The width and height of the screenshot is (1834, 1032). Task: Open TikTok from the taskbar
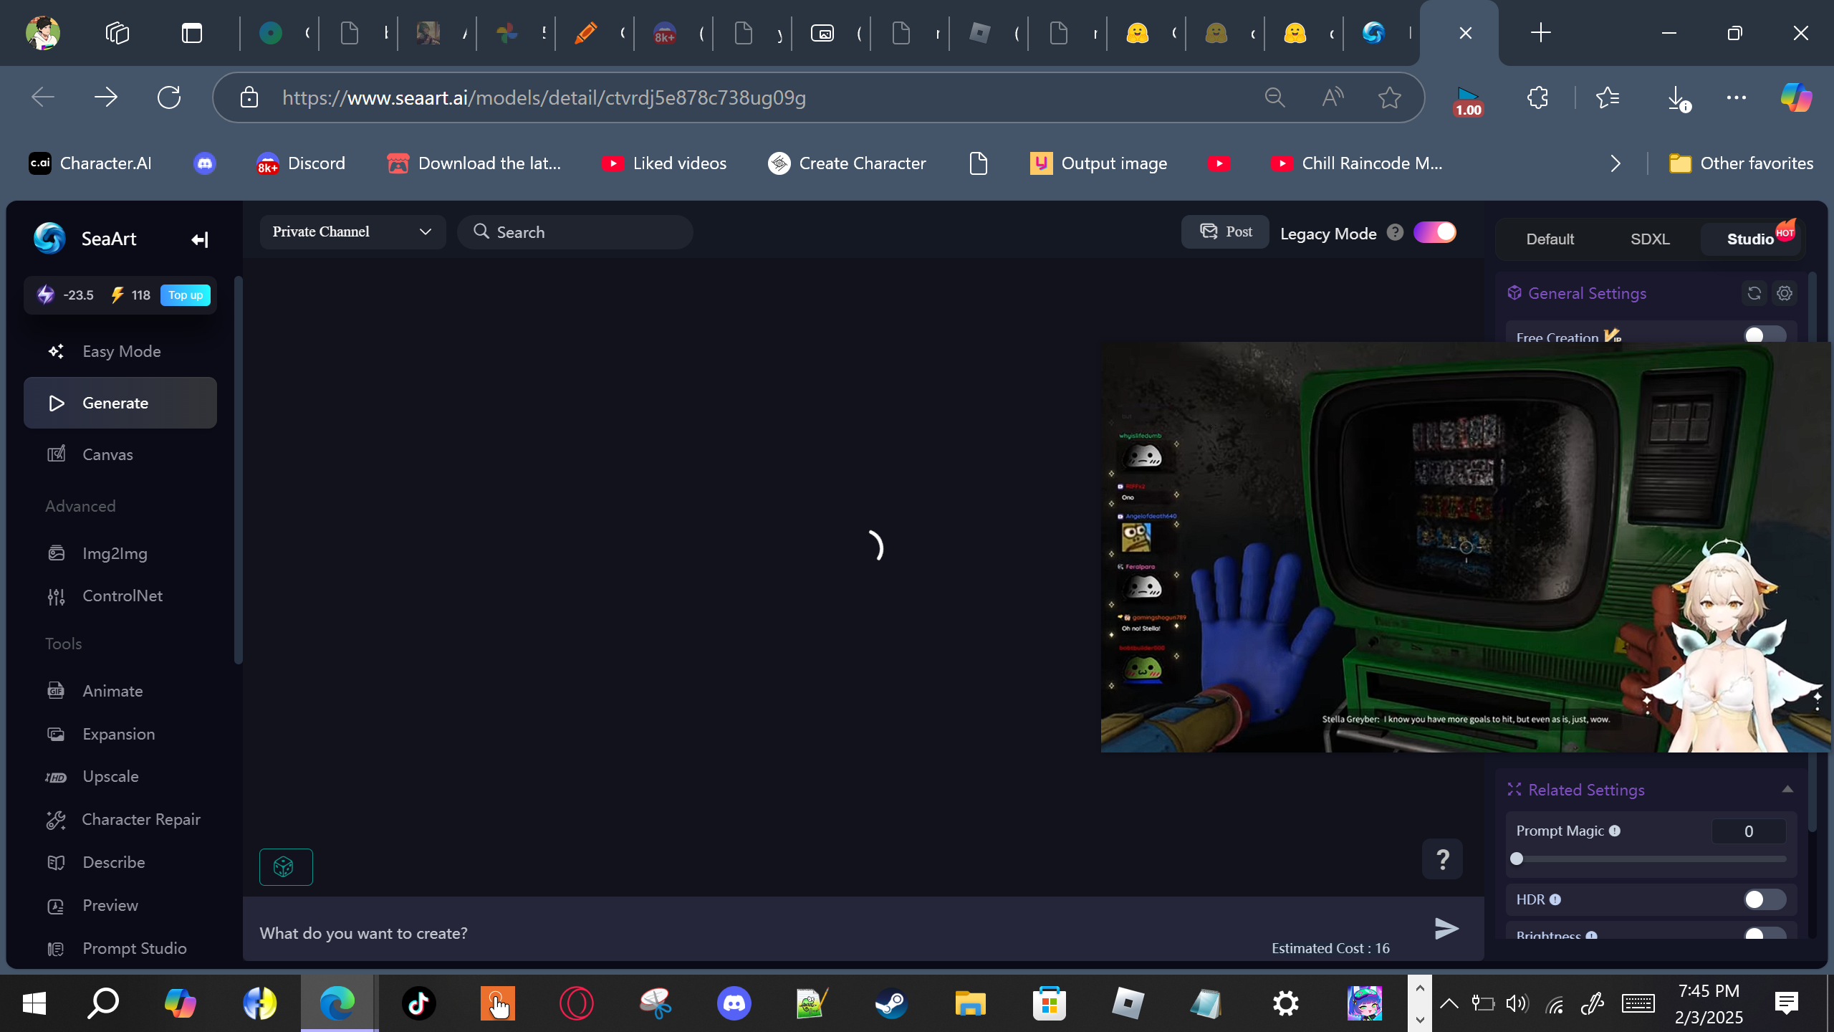click(419, 1003)
